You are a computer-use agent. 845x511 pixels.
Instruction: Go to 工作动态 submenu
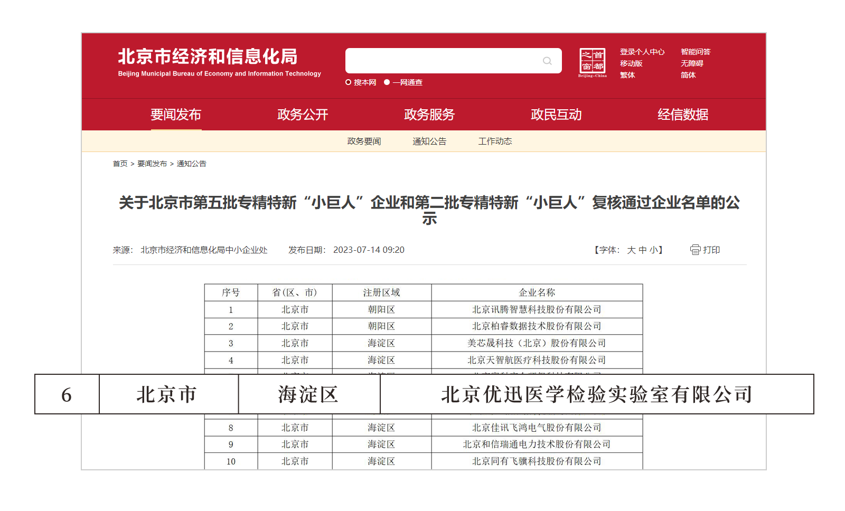(495, 141)
